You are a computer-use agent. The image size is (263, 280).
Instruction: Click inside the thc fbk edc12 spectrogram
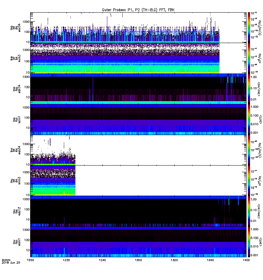(138, 211)
